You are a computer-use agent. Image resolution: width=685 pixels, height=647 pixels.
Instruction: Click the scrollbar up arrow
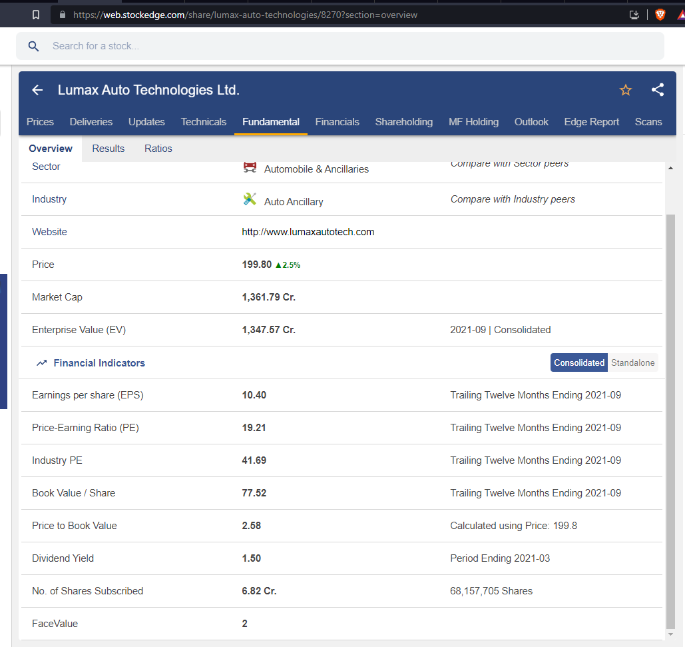pyautogui.click(x=670, y=169)
